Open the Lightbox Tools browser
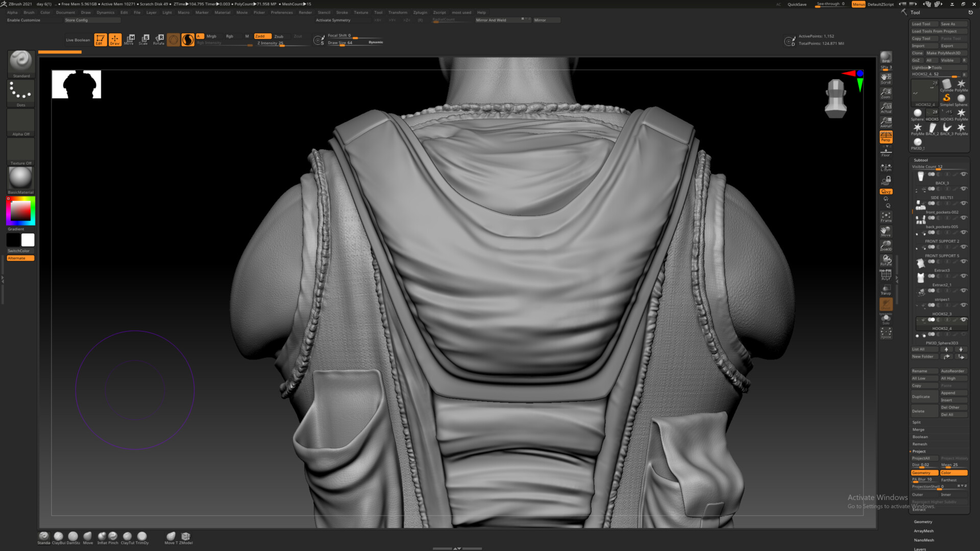 pyautogui.click(x=927, y=67)
